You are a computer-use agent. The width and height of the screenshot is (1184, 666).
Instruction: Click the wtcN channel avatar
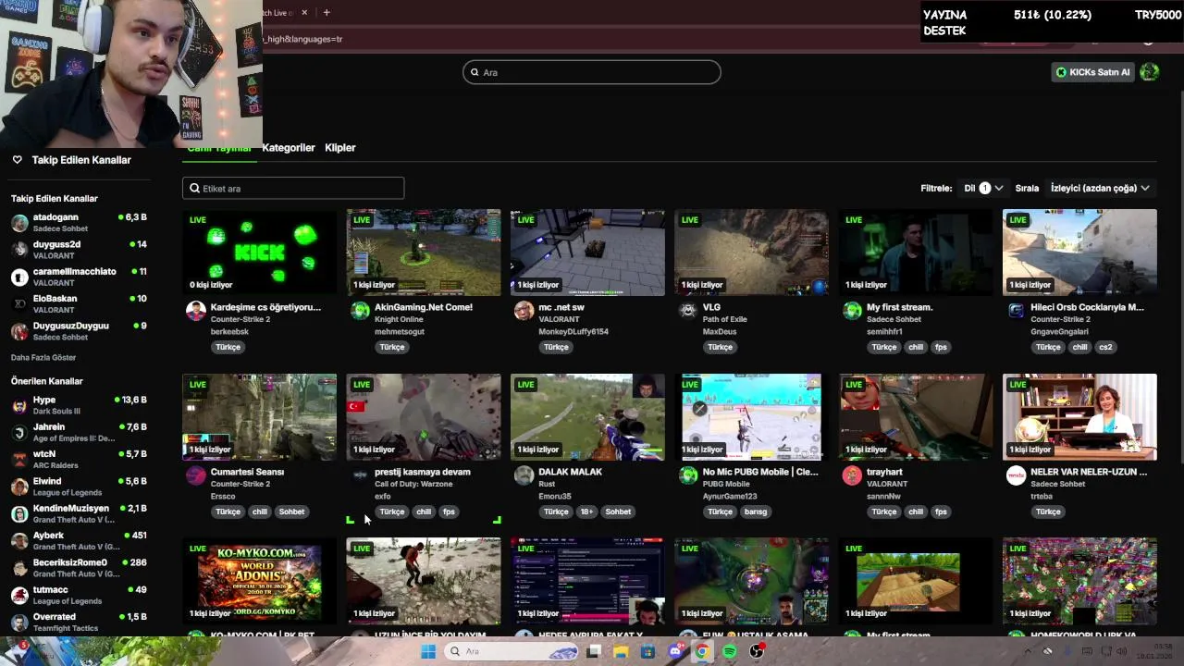[19, 460]
